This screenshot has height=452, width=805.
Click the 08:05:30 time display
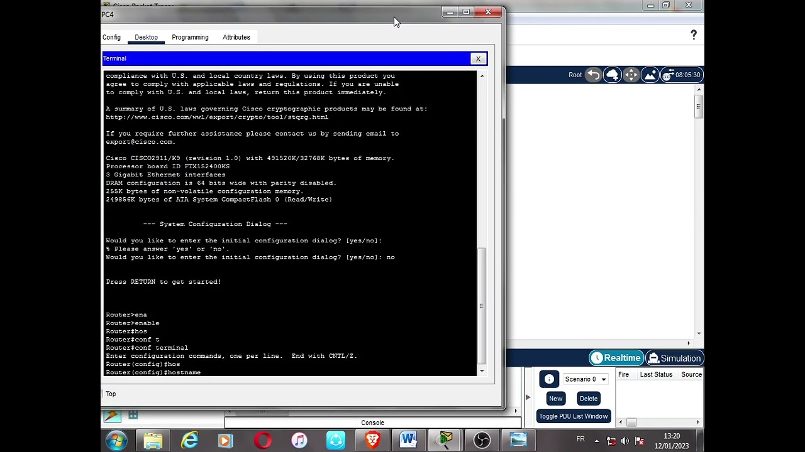click(688, 75)
